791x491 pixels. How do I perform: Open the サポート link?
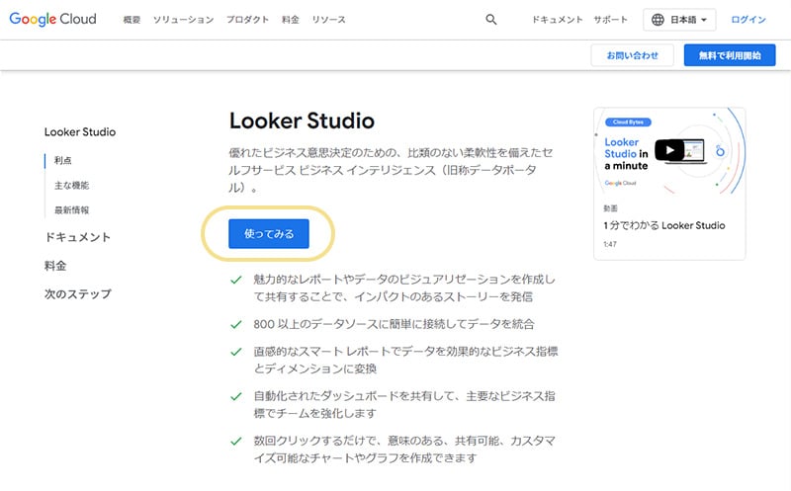pyautogui.click(x=610, y=20)
